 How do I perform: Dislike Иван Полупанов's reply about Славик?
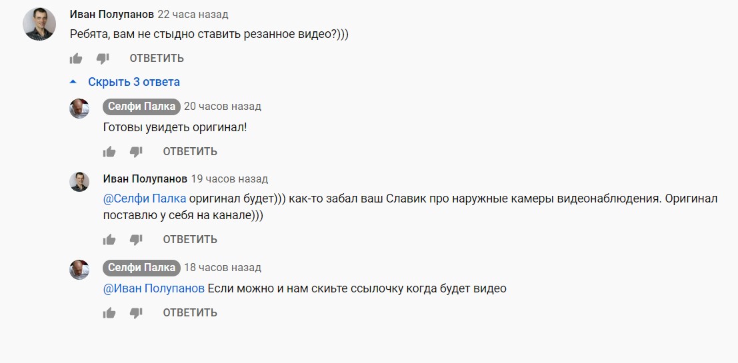pos(136,239)
